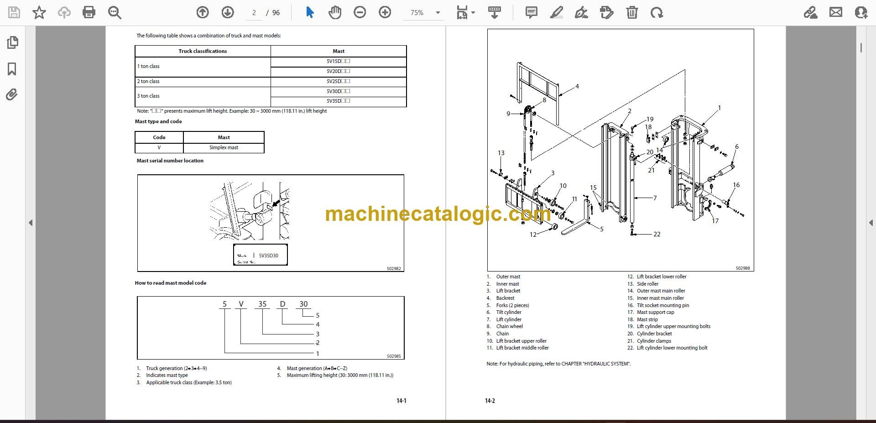Viewport: 876px width, 423px height.
Task: Send file by email envelope icon
Action: 836,12
